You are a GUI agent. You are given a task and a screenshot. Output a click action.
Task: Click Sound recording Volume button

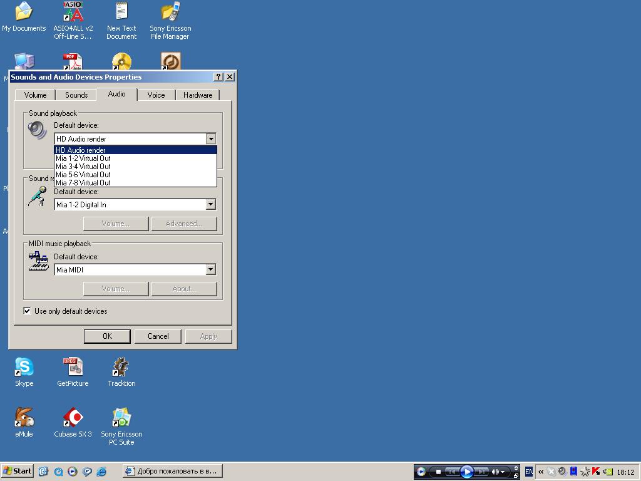pos(116,224)
